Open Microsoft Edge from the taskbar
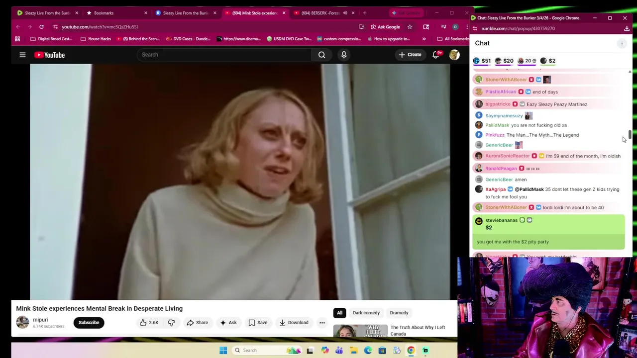This screenshot has height=358, width=637. (368, 351)
